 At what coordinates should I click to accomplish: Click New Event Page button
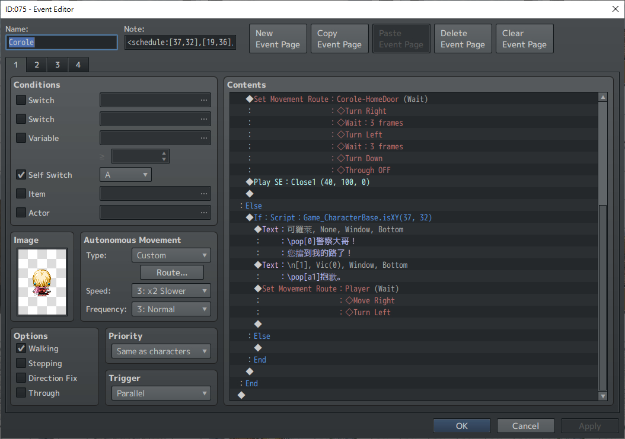click(x=278, y=39)
